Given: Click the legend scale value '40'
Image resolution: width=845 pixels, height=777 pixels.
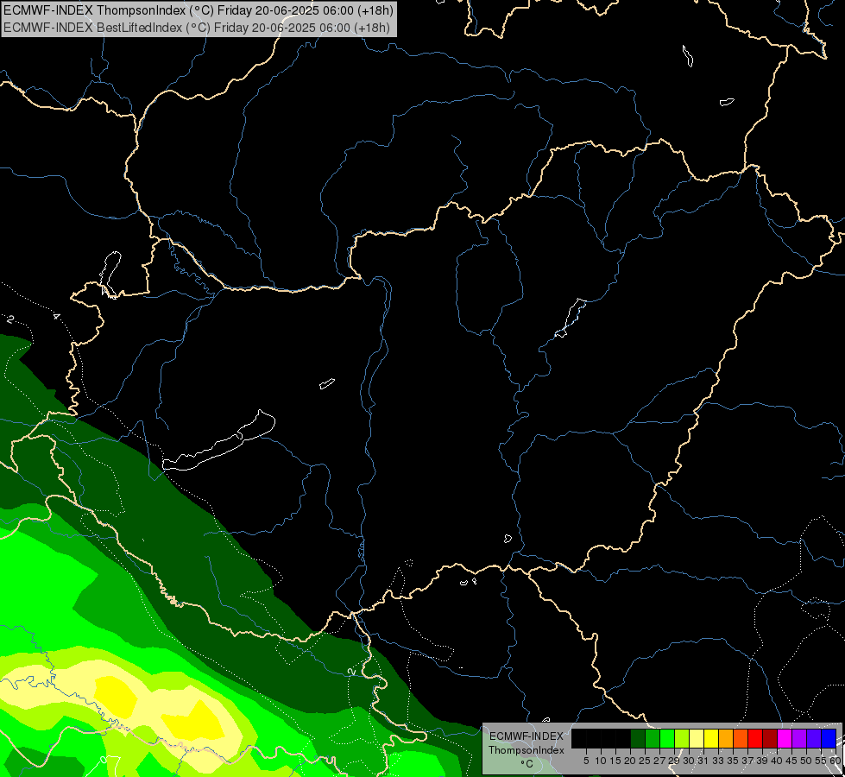Looking at the screenshot, I should (777, 761).
